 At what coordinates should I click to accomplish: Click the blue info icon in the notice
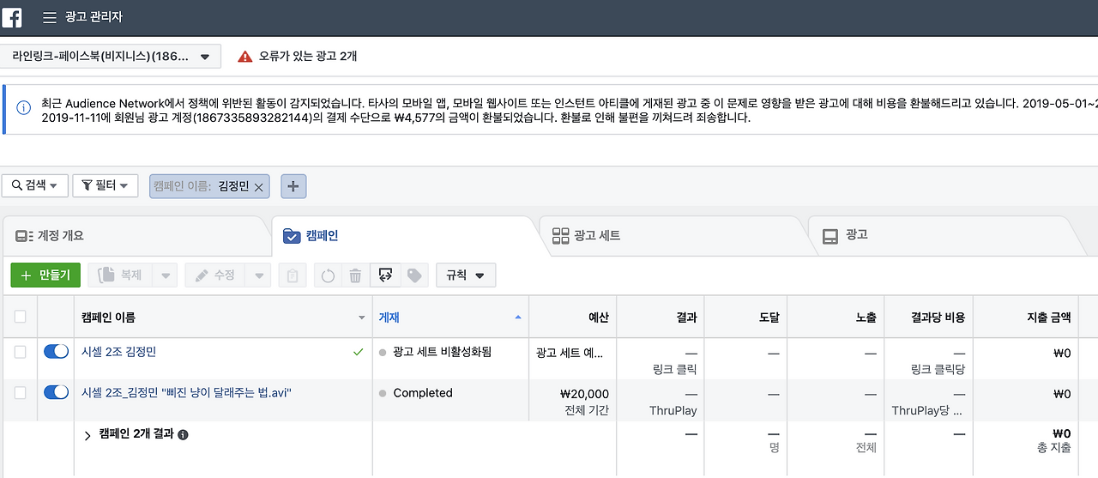[23, 109]
